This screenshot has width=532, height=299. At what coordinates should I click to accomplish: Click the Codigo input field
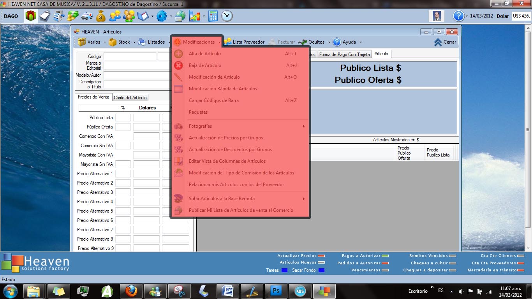click(x=130, y=56)
